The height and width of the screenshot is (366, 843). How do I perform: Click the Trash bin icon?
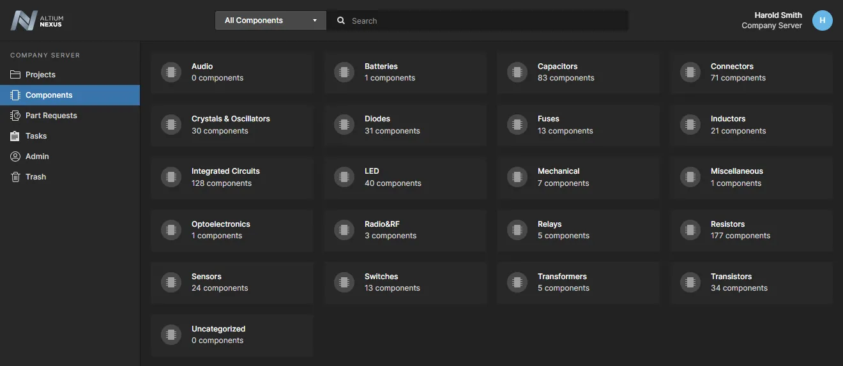tap(15, 177)
